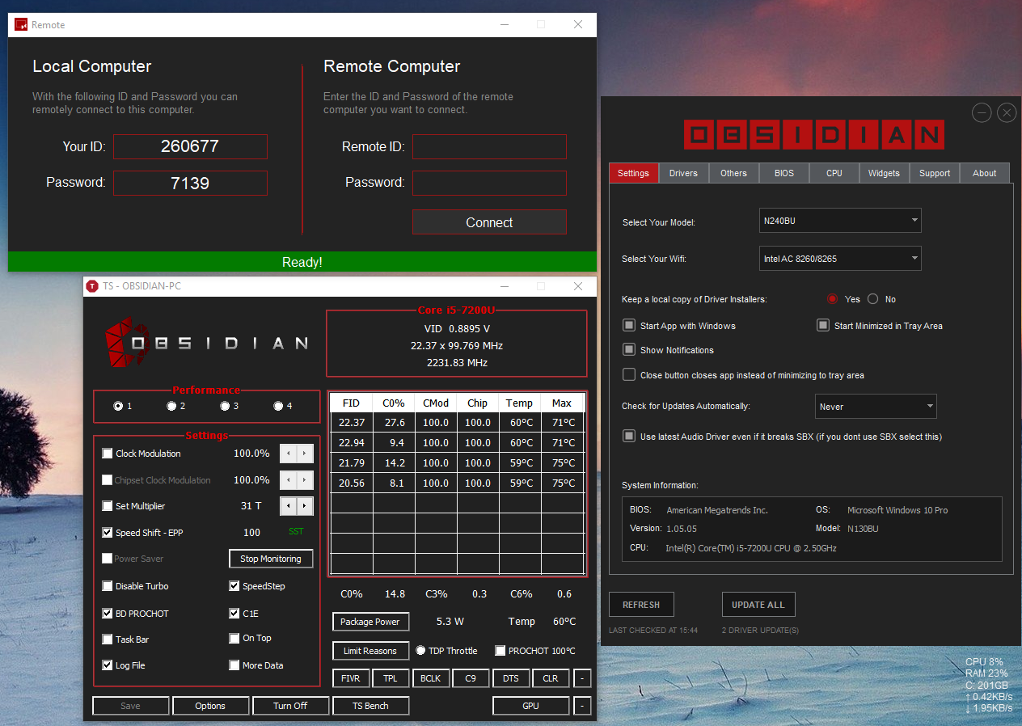This screenshot has width=1022, height=726.
Task: Open the Others tab
Action: [x=733, y=173]
